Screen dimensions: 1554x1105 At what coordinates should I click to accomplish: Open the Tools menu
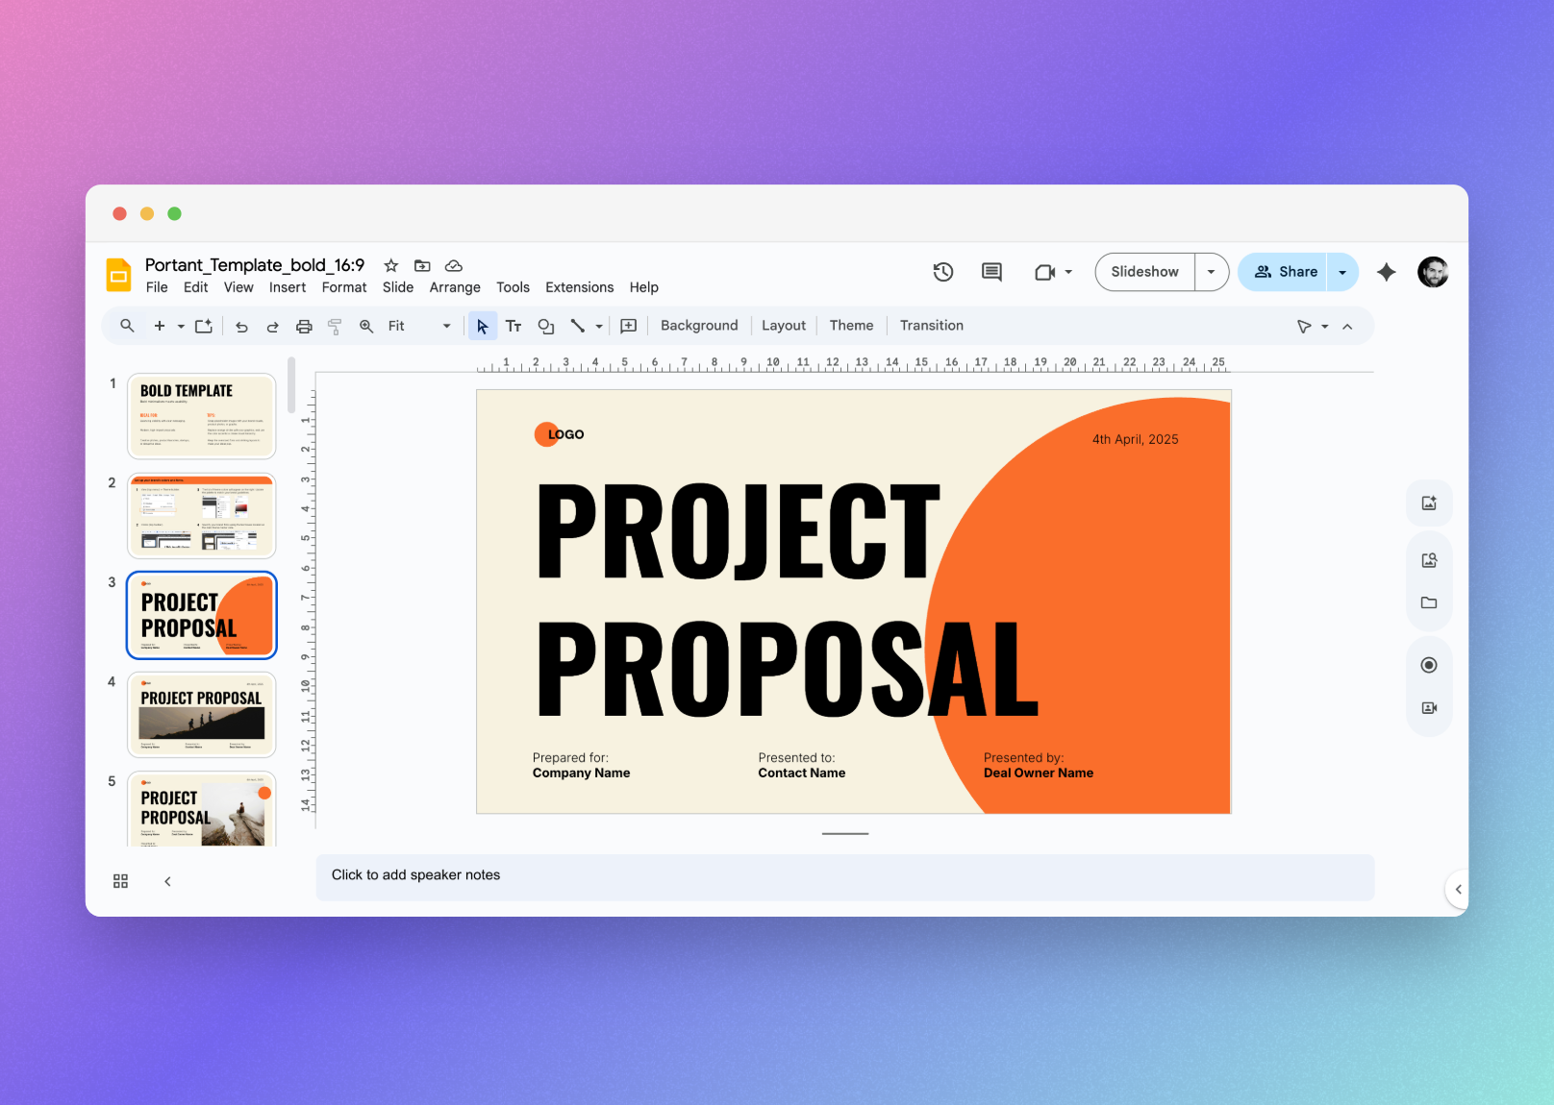click(513, 287)
